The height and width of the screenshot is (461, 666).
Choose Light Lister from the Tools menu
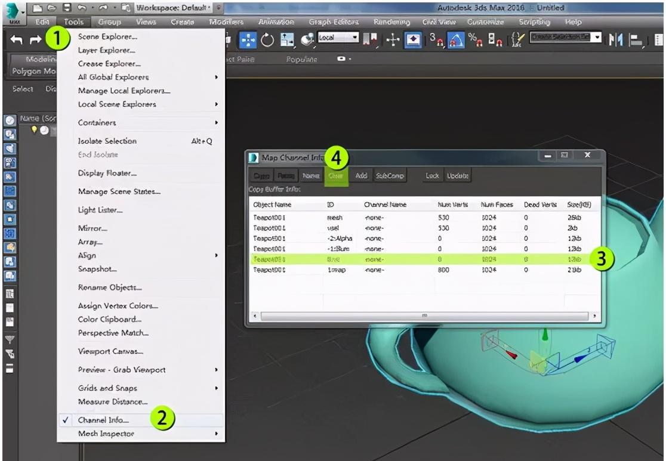(141, 210)
